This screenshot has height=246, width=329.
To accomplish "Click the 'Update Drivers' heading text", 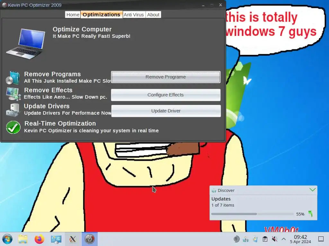I will (47, 106).
